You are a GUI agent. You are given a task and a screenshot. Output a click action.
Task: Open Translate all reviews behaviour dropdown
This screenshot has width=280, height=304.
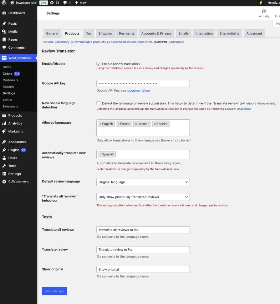click(143, 197)
